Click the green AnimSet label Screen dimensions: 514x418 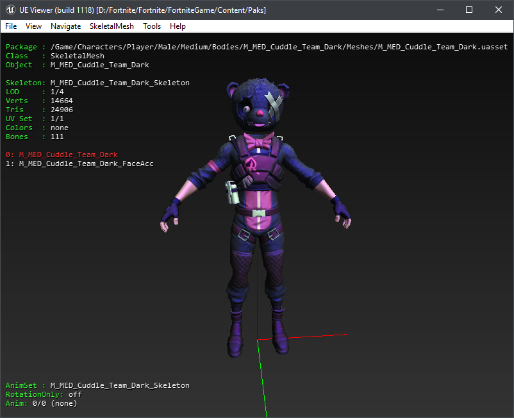click(x=21, y=385)
